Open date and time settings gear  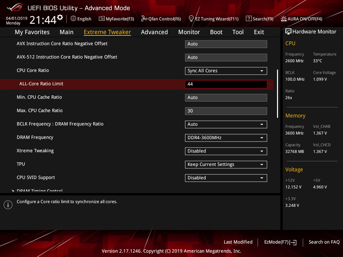(60, 17)
